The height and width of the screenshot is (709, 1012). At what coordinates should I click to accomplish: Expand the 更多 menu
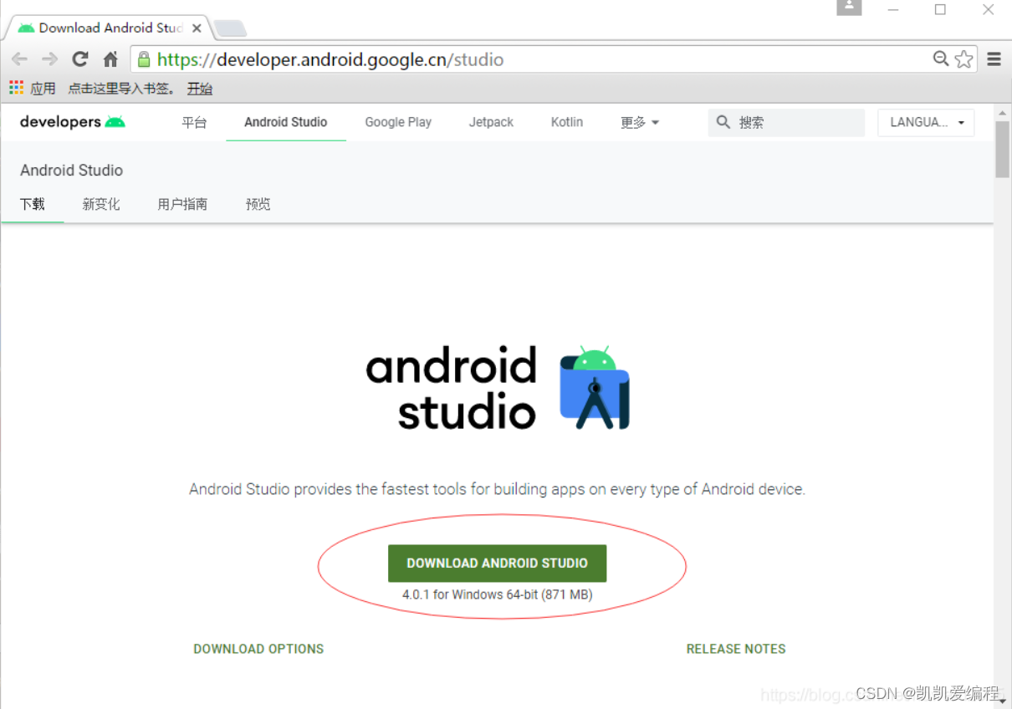point(640,122)
